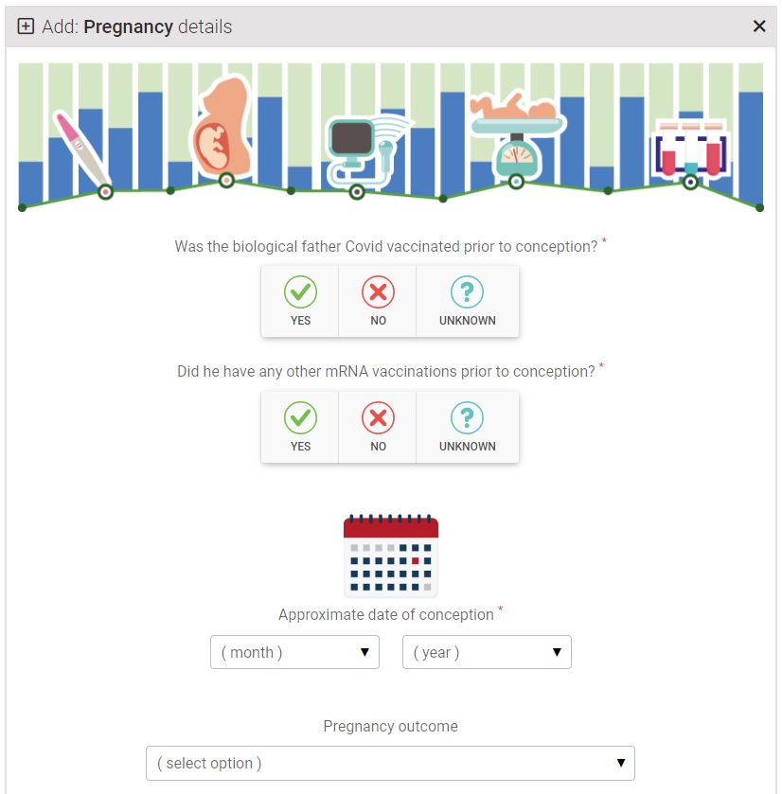Open the conception year dropdown

tap(487, 652)
